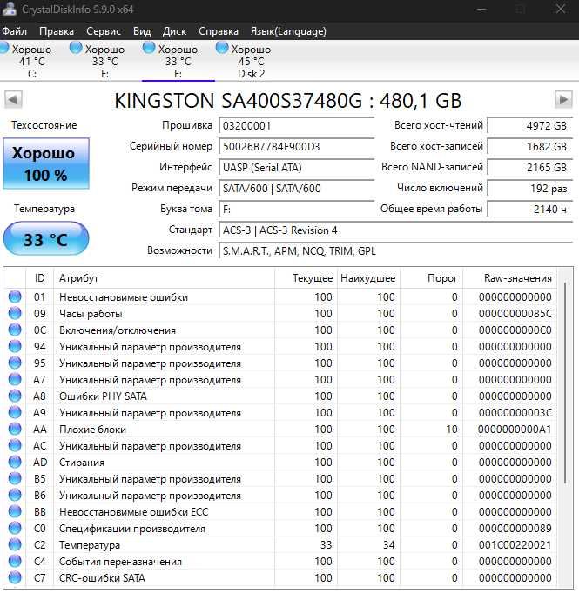Click the Возможности field with S.M.A.R.T.
Image resolution: width=579 pixels, height=593 pixels.
pyautogui.click(x=395, y=250)
